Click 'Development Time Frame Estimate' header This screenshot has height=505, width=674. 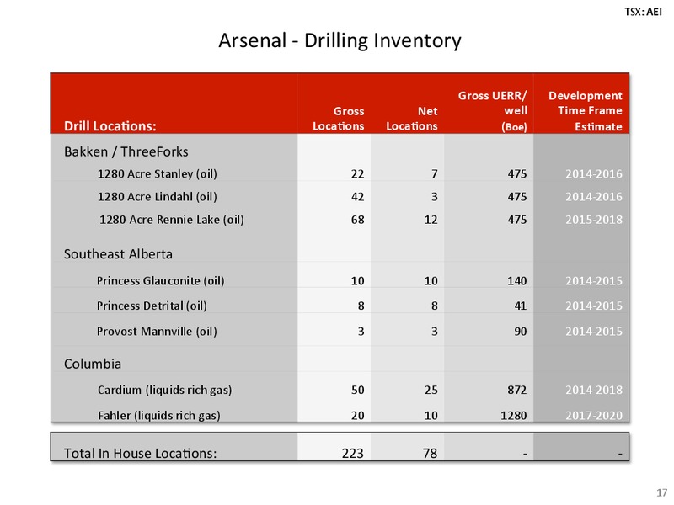pos(586,111)
